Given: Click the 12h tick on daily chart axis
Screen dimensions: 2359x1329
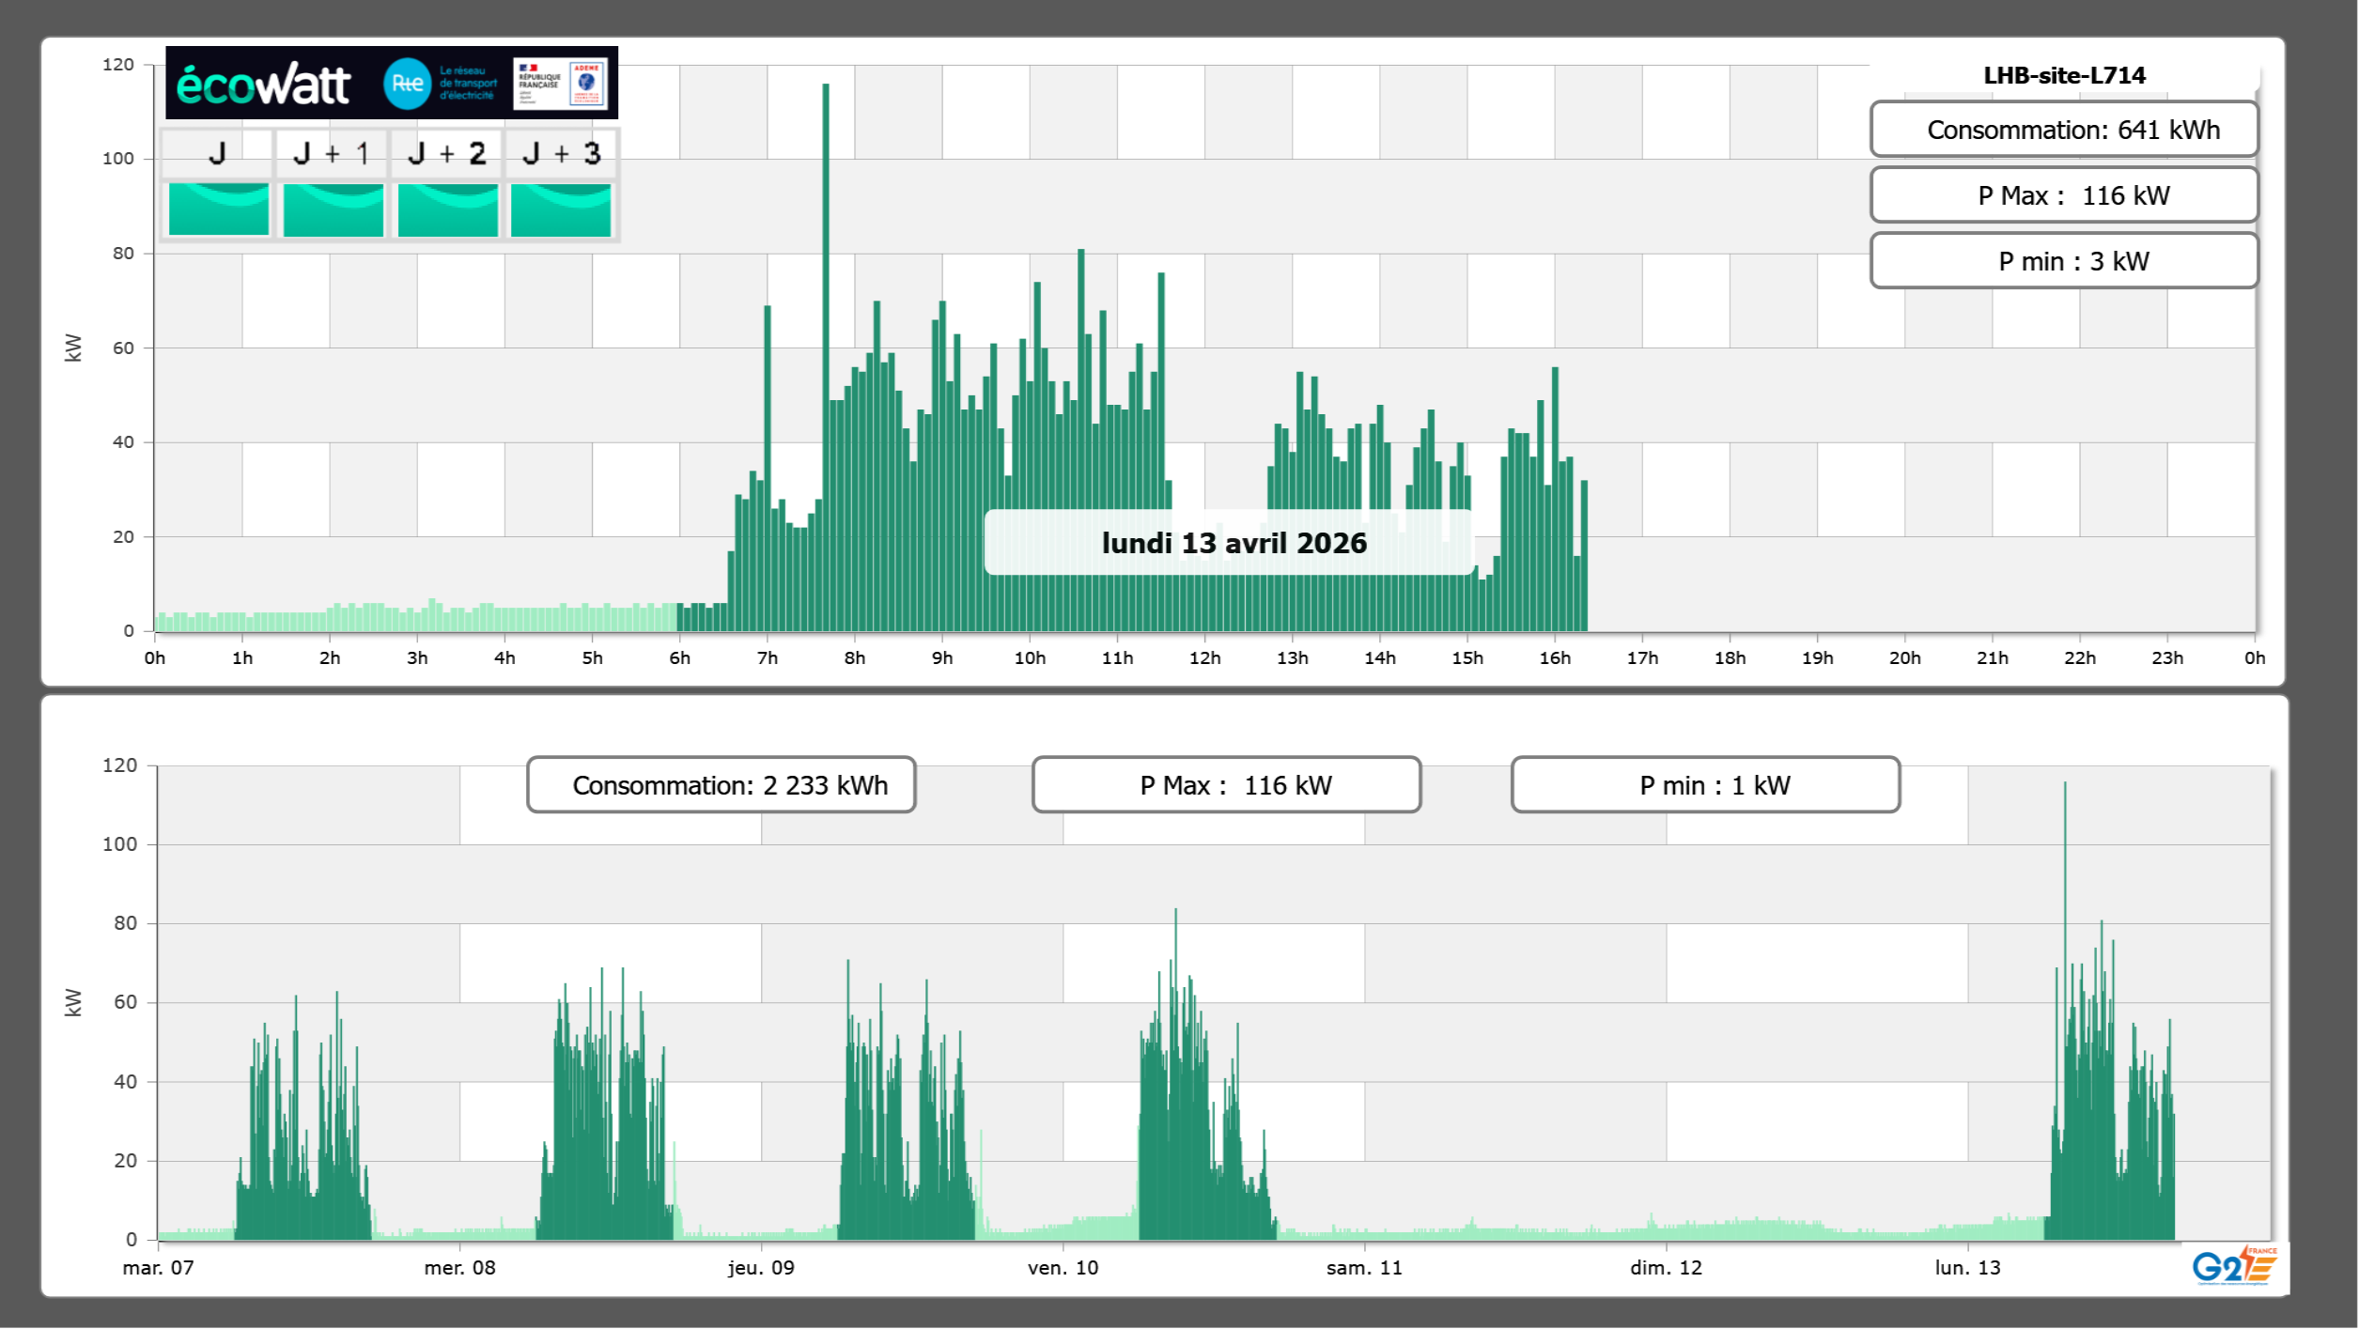Looking at the screenshot, I should pos(1204,658).
